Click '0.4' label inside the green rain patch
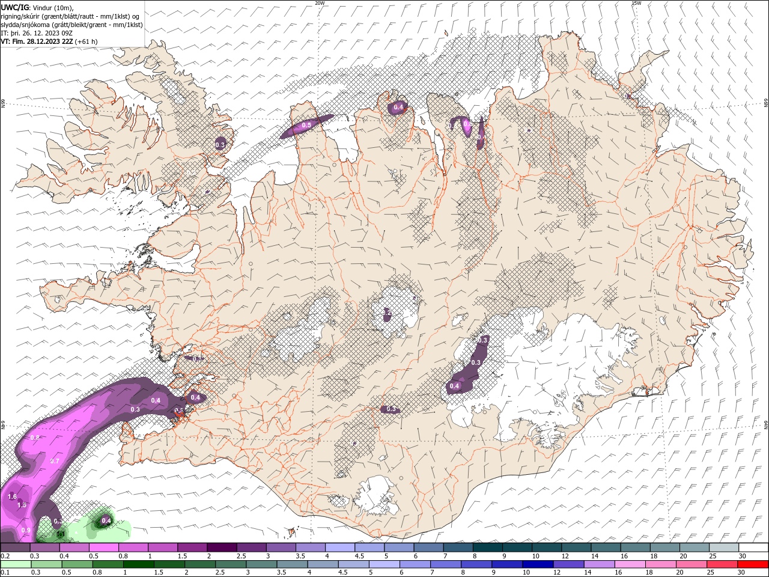This screenshot has width=769, height=577. (106, 521)
